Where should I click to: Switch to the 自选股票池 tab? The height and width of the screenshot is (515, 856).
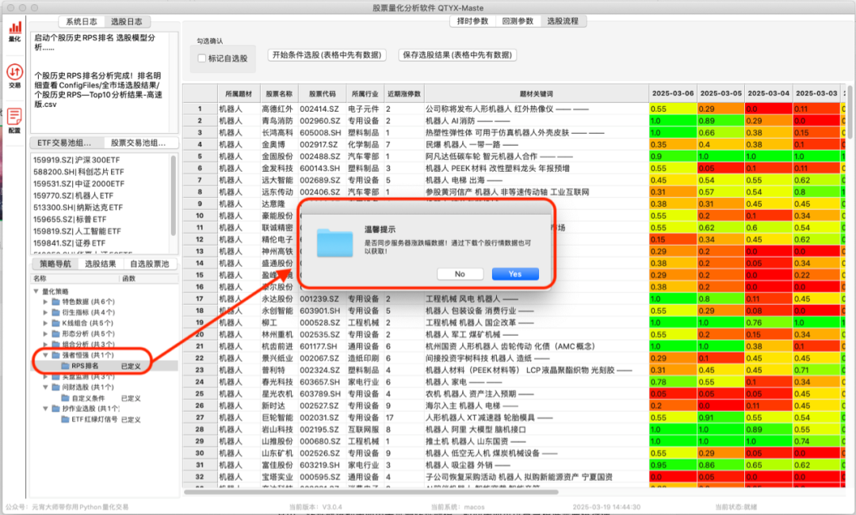pyautogui.click(x=150, y=264)
